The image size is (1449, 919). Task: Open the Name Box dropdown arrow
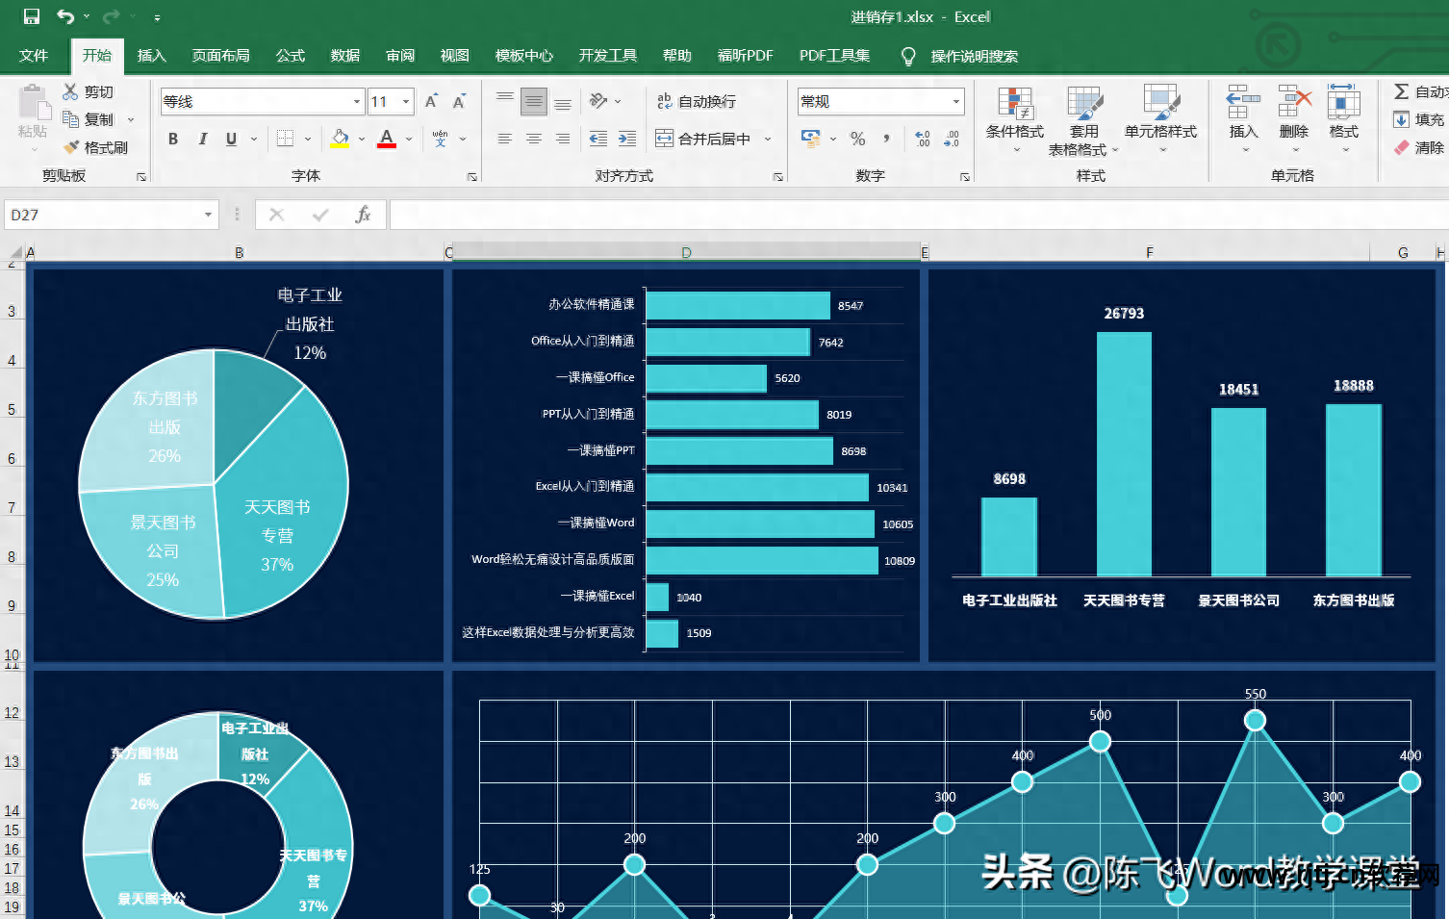click(208, 215)
